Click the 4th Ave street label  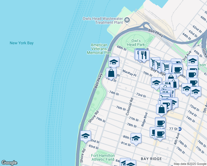coord(177,139)
